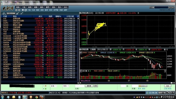Select the 興櫃 shortcut tab
The height and width of the screenshot is (99, 176).
click(61, 10)
